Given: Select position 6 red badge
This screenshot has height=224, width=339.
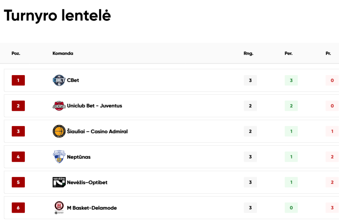Looking at the screenshot, I should (x=18, y=207).
